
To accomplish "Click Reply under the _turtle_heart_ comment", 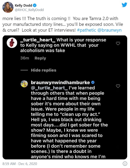I will pyautogui.click(x=40, y=58).
